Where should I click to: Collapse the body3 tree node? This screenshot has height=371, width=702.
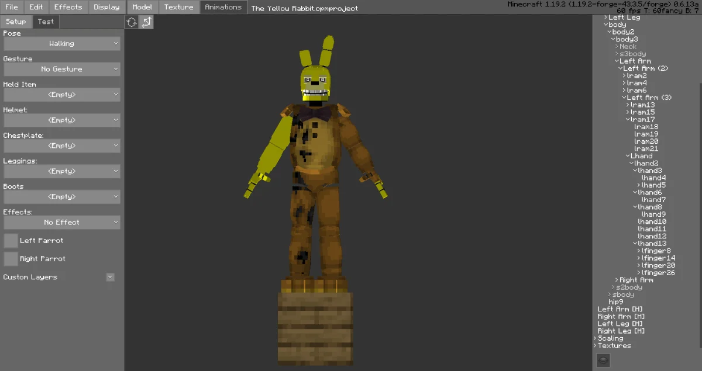[613, 39]
